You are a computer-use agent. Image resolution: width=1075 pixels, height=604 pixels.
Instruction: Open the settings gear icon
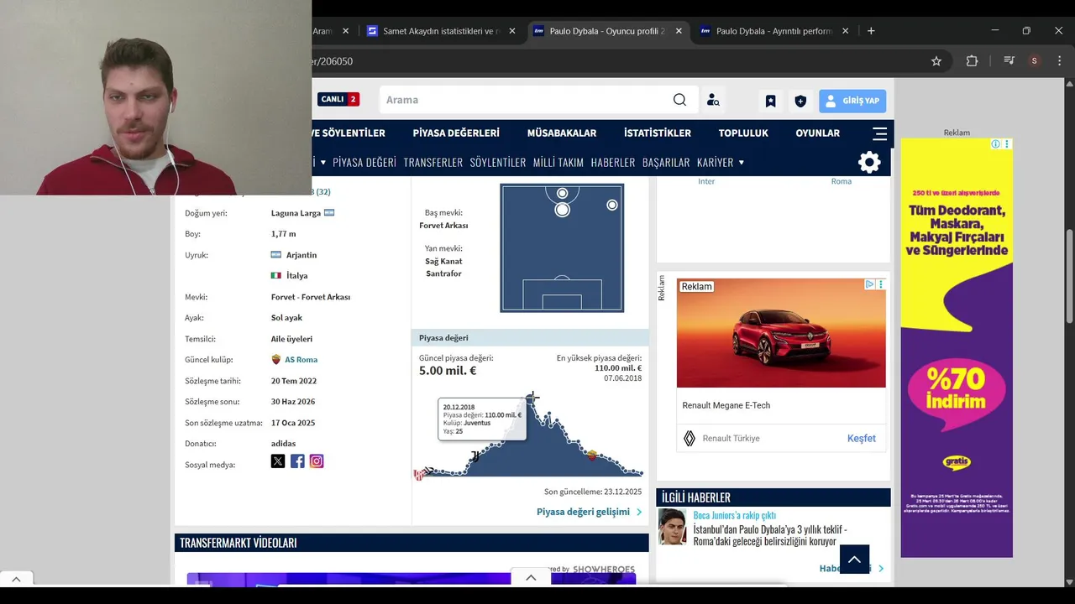pos(869,162)
